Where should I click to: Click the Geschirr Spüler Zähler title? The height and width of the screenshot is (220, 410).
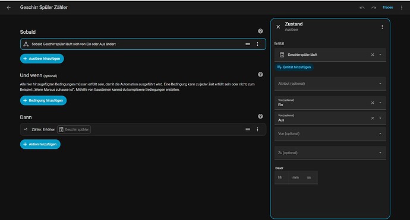click(x=43, y=7)
